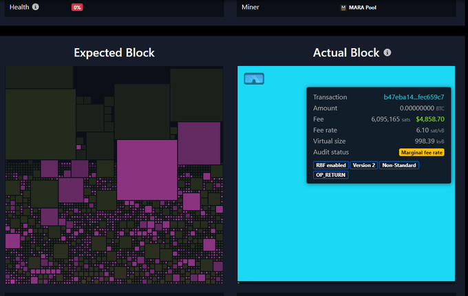Click the Health label

pos(19,7)
